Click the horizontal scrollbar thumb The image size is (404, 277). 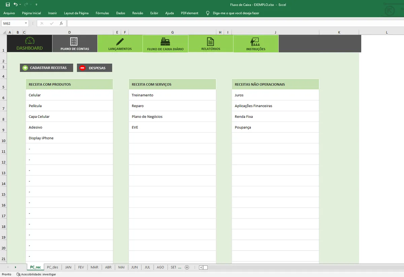click(x=205, y=267)
